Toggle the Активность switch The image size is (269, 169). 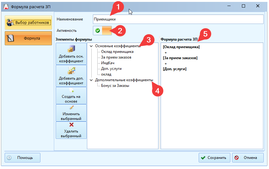[x=102, y=31]
